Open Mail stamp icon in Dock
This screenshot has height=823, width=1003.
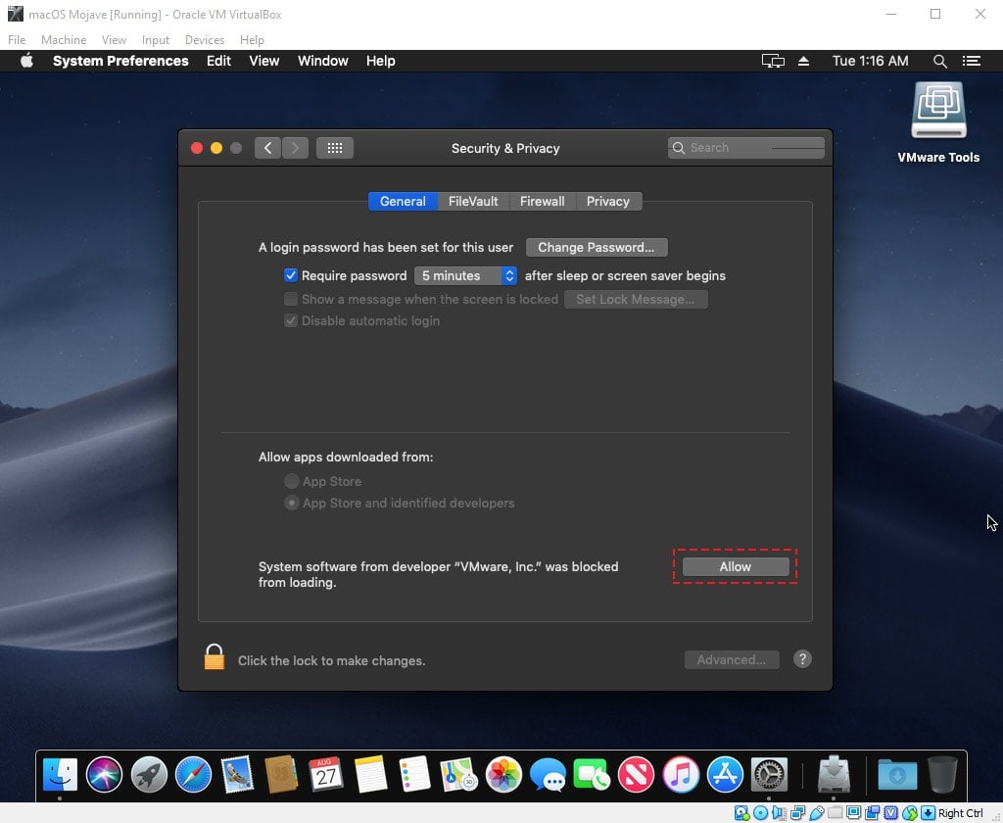[x=237, y=774]
